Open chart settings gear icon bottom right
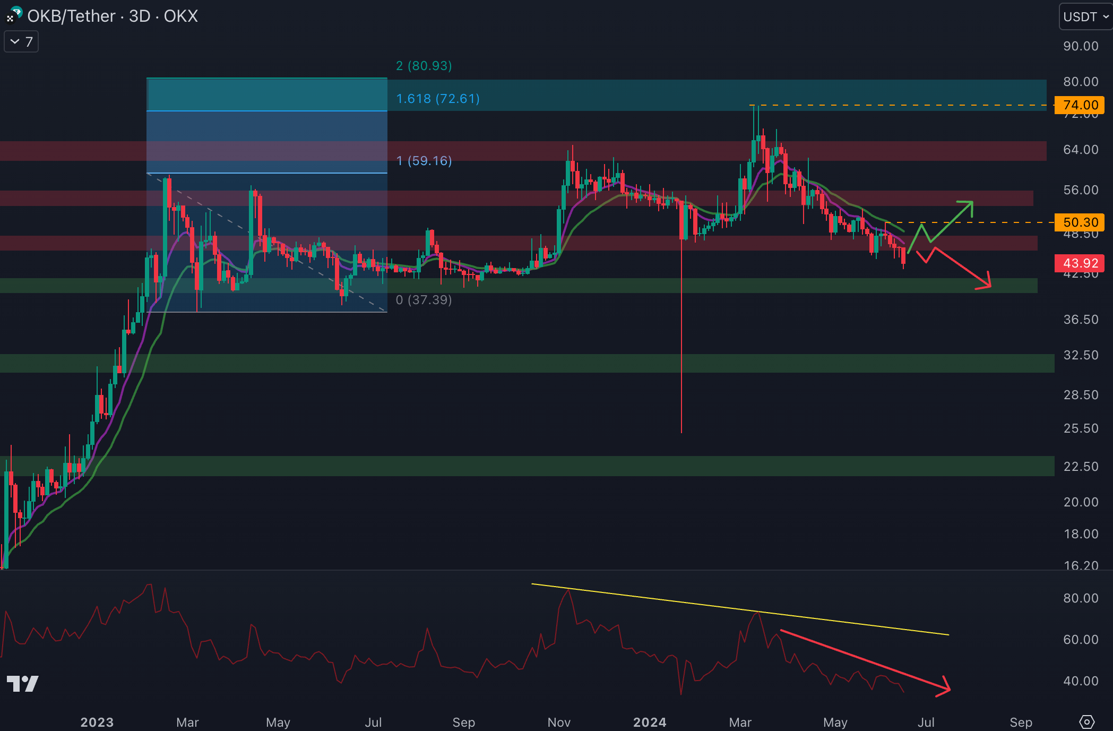Viewport: 1113px width, 731px height. 1086,722
